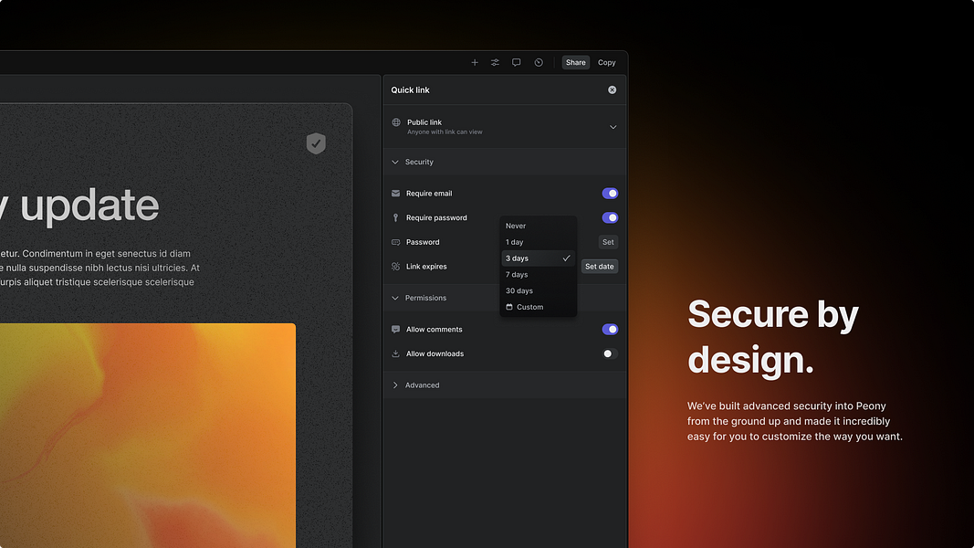Click the plus add icon in toolbar
Screen dimensions: 974x548
pos(475,62)
